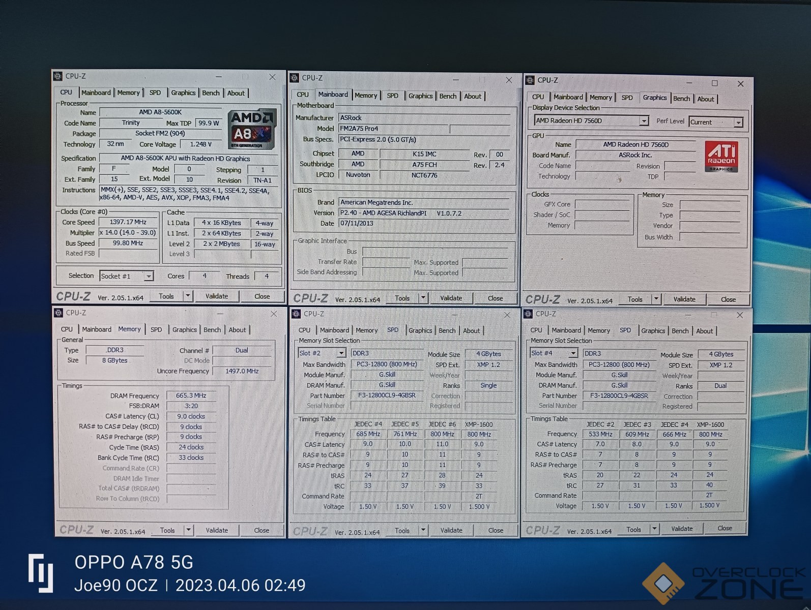Click the Channel # Dual field
Viewport: 811px width, 610px height.
(242, 350)
